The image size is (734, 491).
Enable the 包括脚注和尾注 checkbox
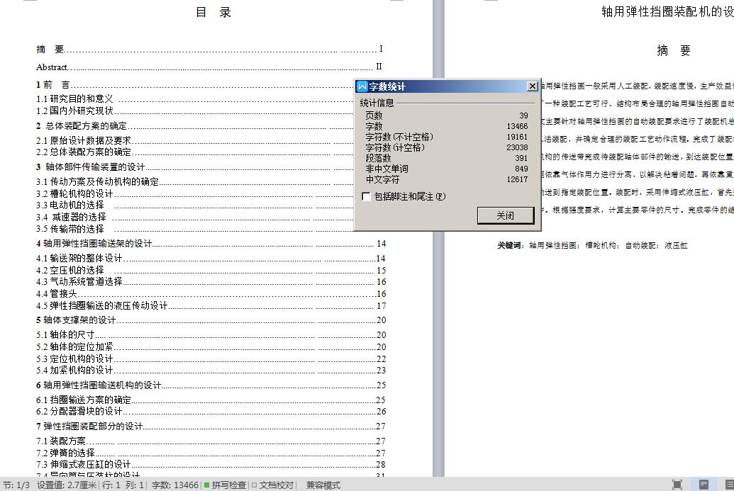366,197
